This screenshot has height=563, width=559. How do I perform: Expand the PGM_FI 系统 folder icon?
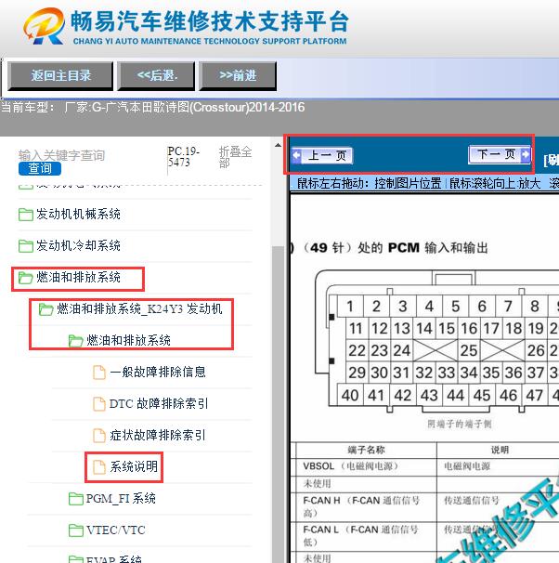coord(76,499)
